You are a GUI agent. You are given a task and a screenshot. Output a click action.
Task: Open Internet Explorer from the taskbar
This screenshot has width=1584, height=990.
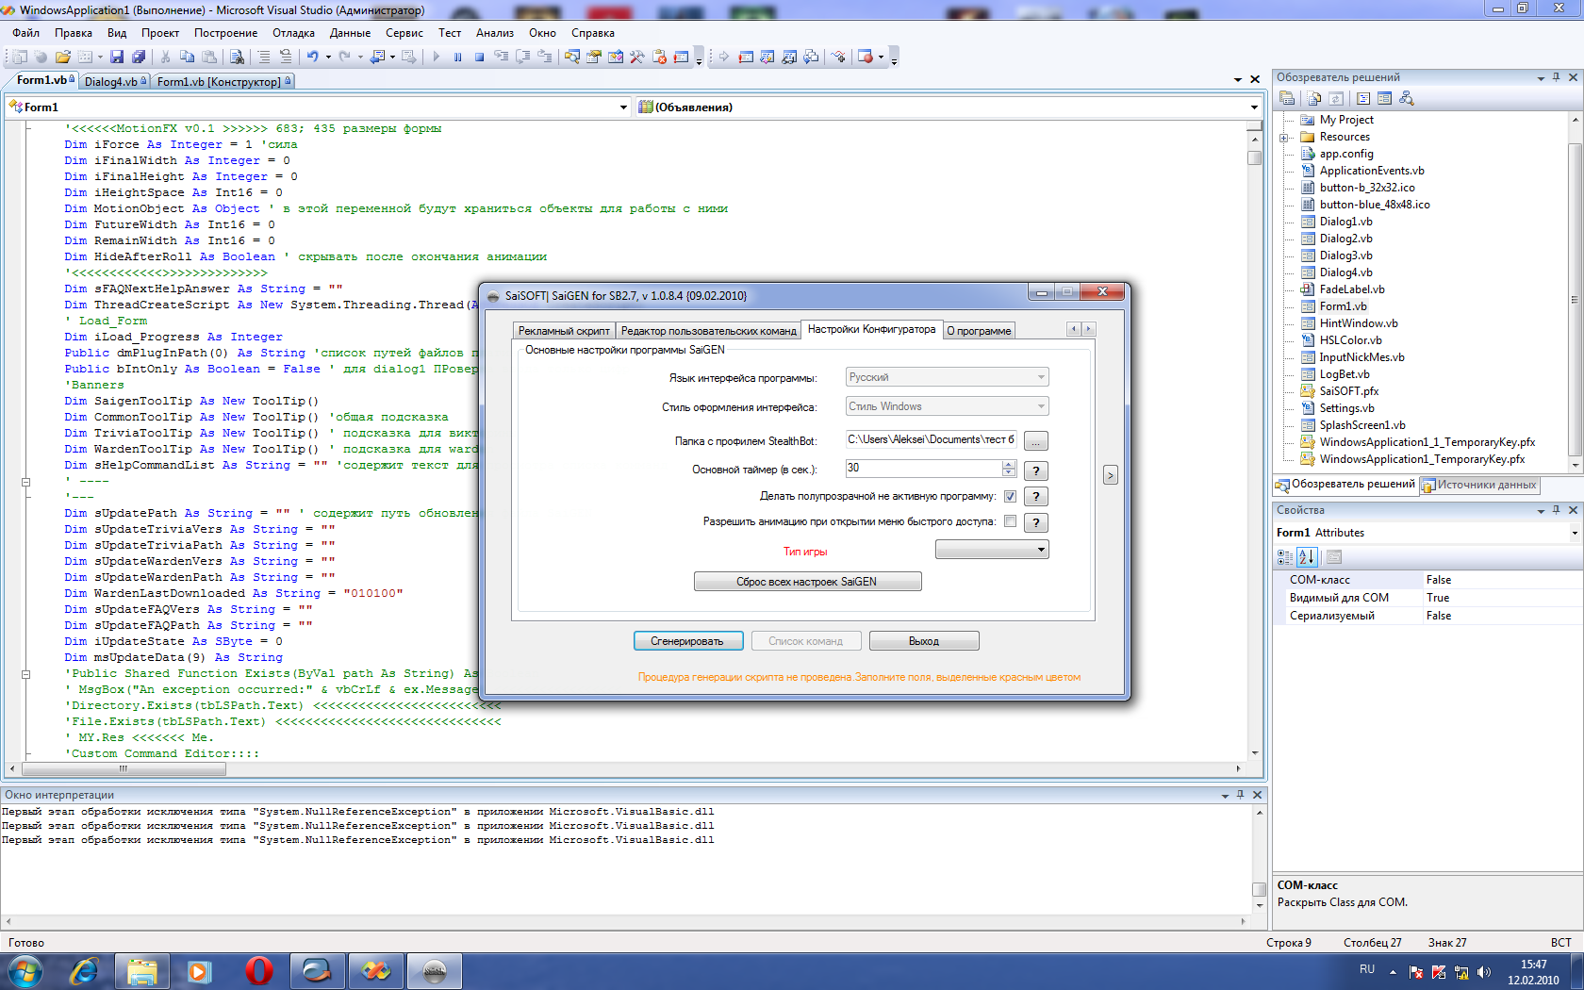pyautogui.click(x=84, y=970)
